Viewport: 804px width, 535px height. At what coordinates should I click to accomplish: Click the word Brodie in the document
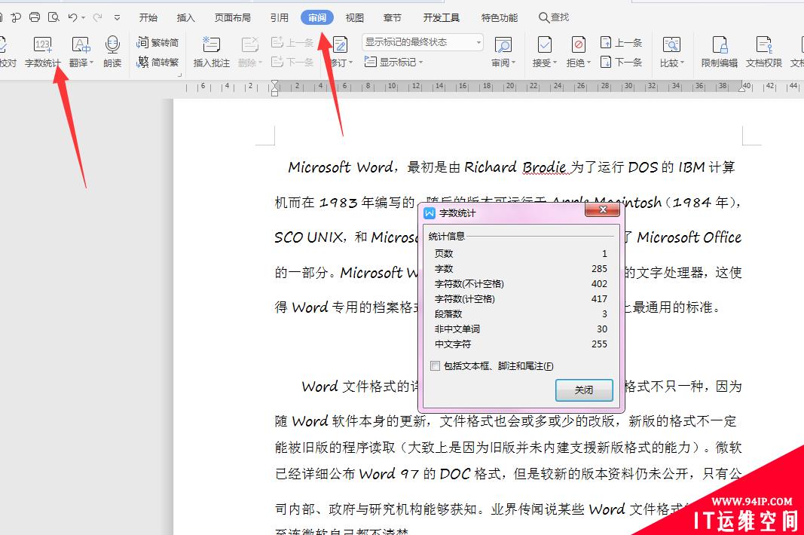click(545, 167)
